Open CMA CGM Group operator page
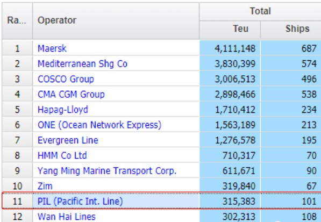Screen dimensions: 321x222 click(71, 94)
